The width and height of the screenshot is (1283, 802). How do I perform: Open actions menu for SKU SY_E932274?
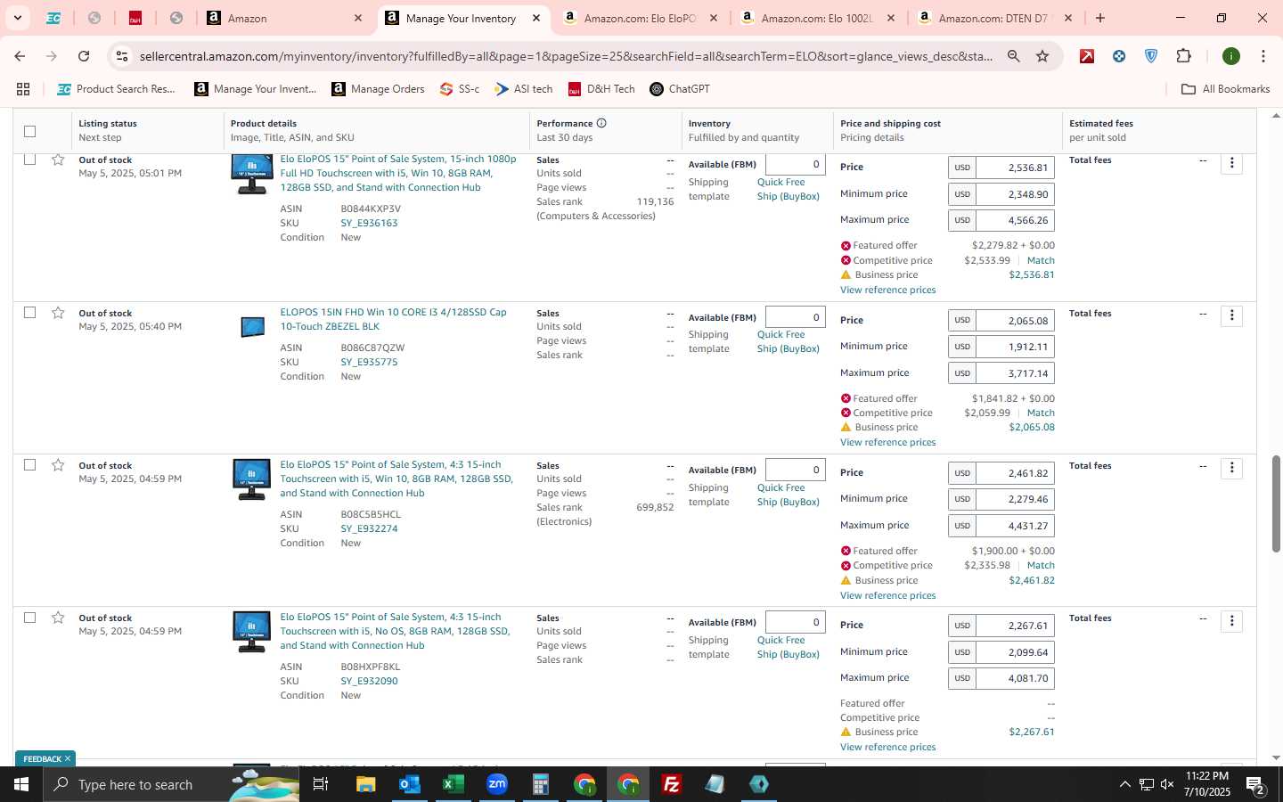tap(1232, 468)
